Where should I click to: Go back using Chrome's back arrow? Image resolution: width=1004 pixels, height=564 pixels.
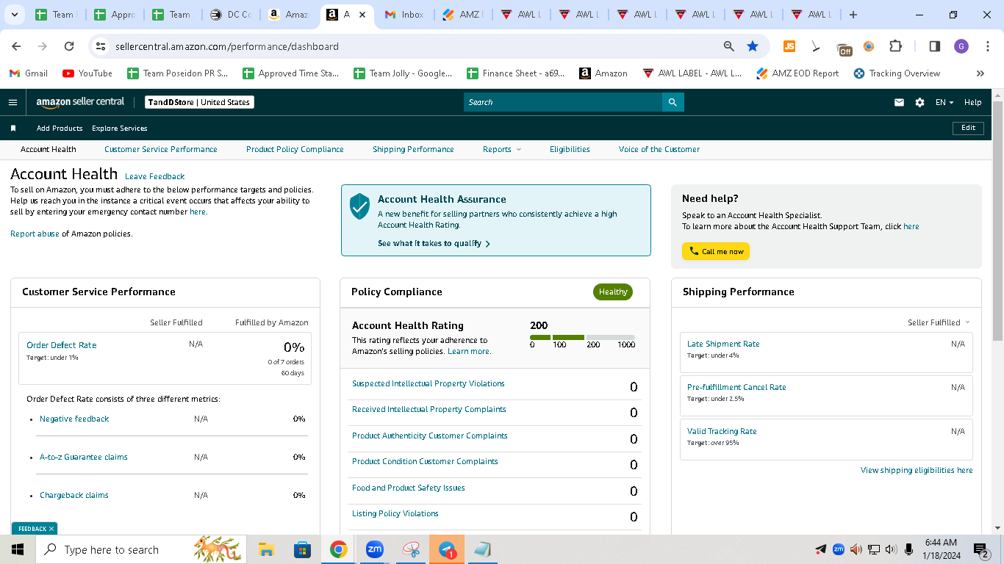[16, 46]
